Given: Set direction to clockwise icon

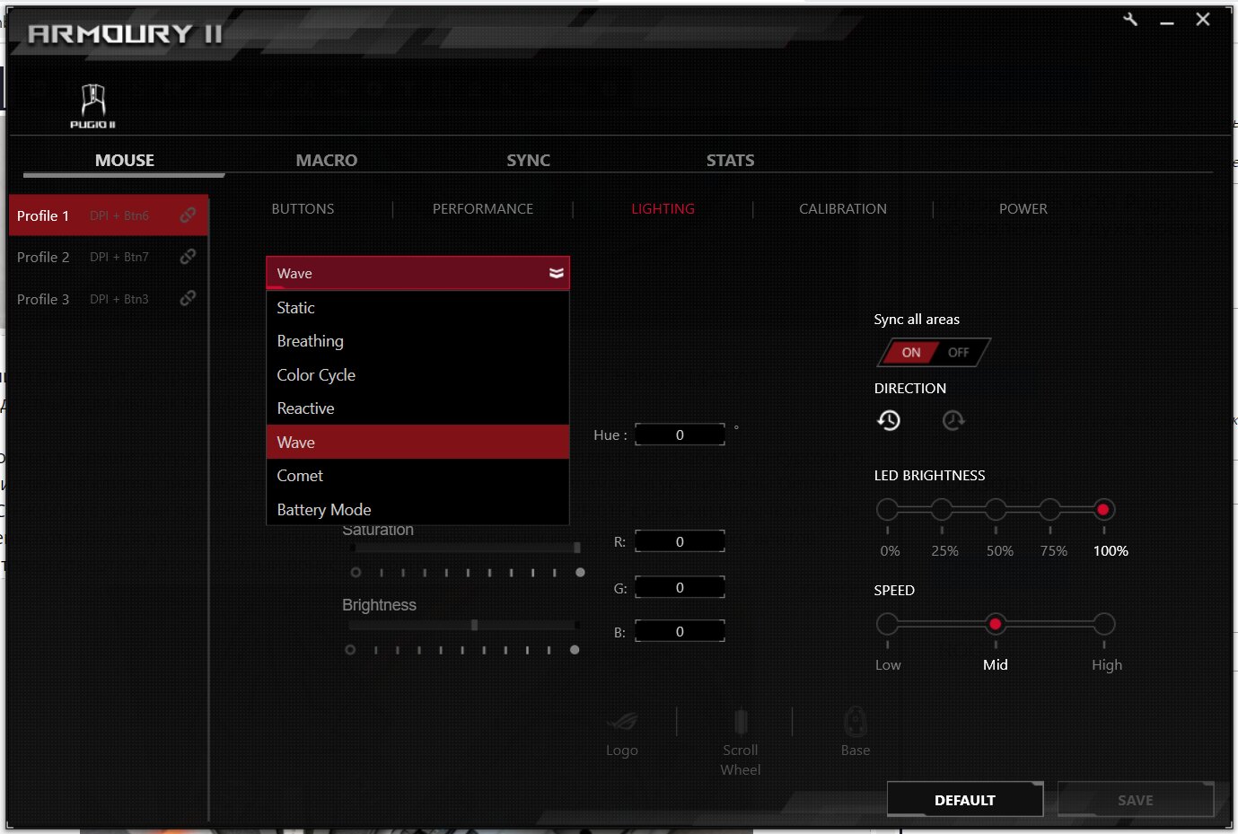Looking at the screenshot, I should [x=953, y=420].
